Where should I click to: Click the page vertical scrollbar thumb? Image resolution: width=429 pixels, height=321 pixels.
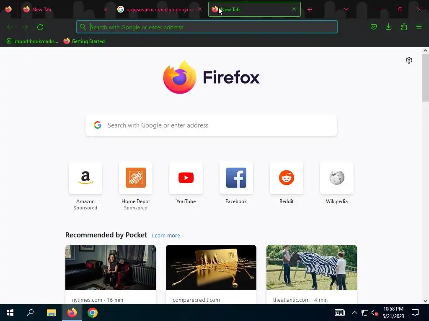click(425, 78)
